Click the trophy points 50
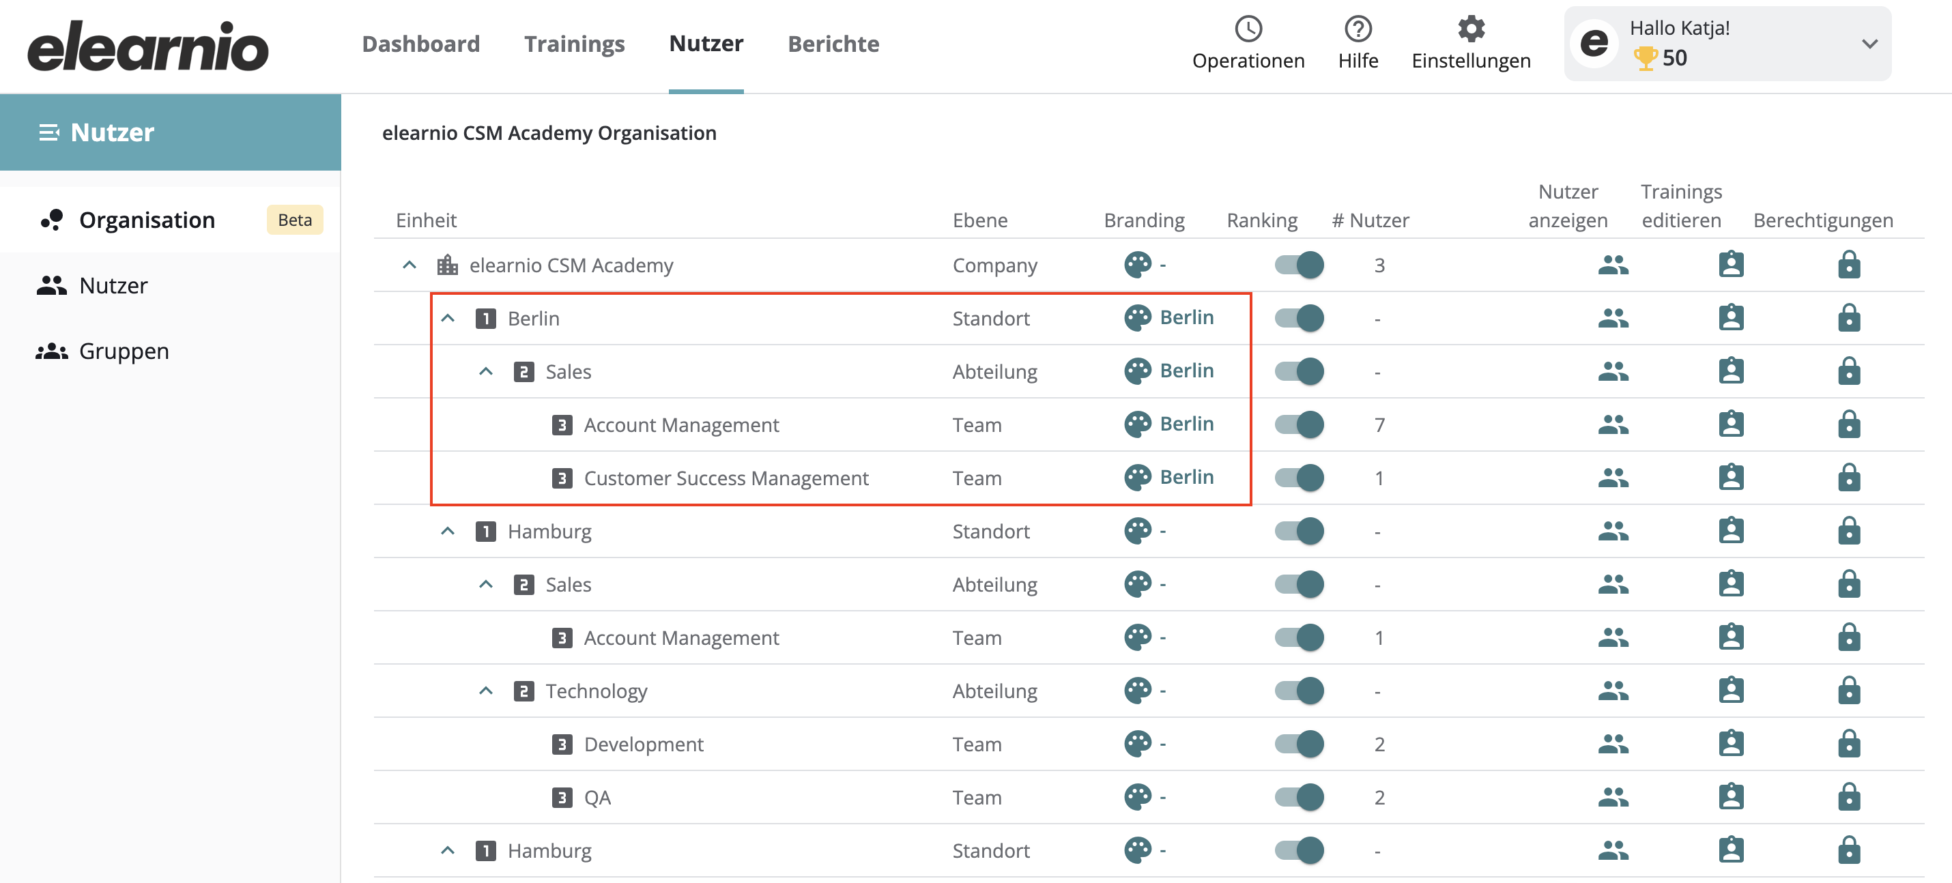 click(x=1659, y=58)
